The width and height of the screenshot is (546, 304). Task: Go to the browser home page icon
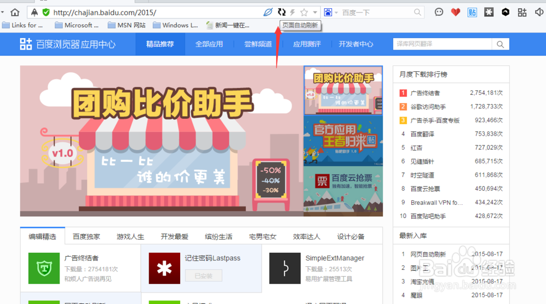tap(15, 13)
